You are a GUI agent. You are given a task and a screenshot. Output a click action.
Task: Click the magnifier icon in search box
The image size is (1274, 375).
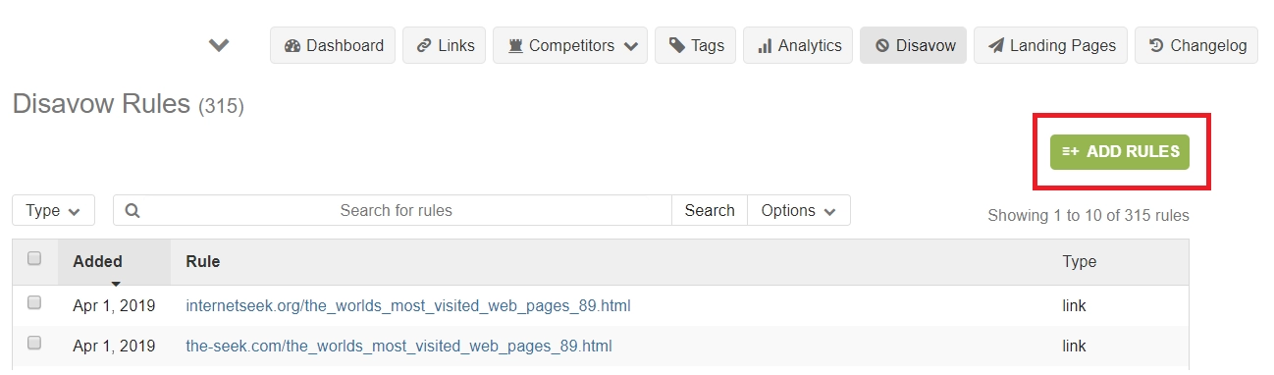click(x=133, y=210)
